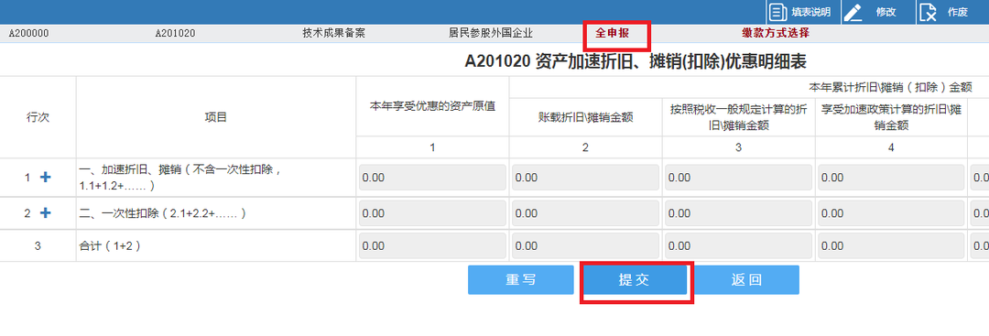The image size is (989, 336).
Task: Select row 3 合计 asset original value field
Action: [432, 246]
